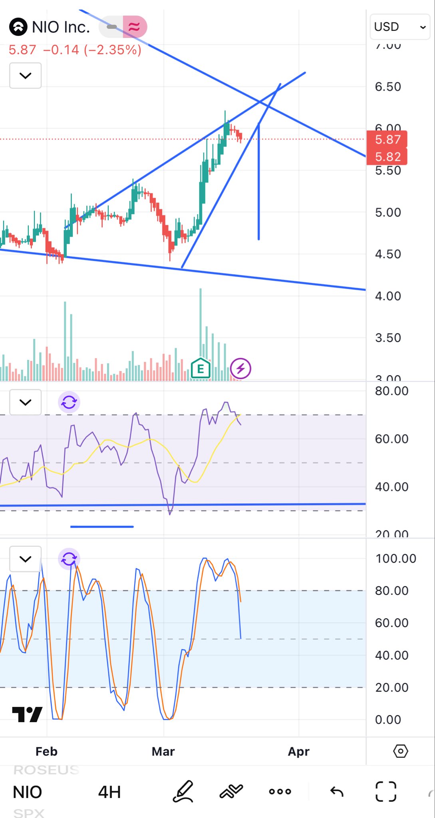Select the short blue line in RSI pane
Screen dimensions: 435x818
point(102,527)
